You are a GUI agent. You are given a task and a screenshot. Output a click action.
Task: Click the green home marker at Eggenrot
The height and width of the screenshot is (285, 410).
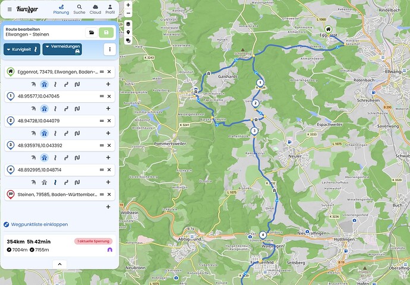(328, 30)
